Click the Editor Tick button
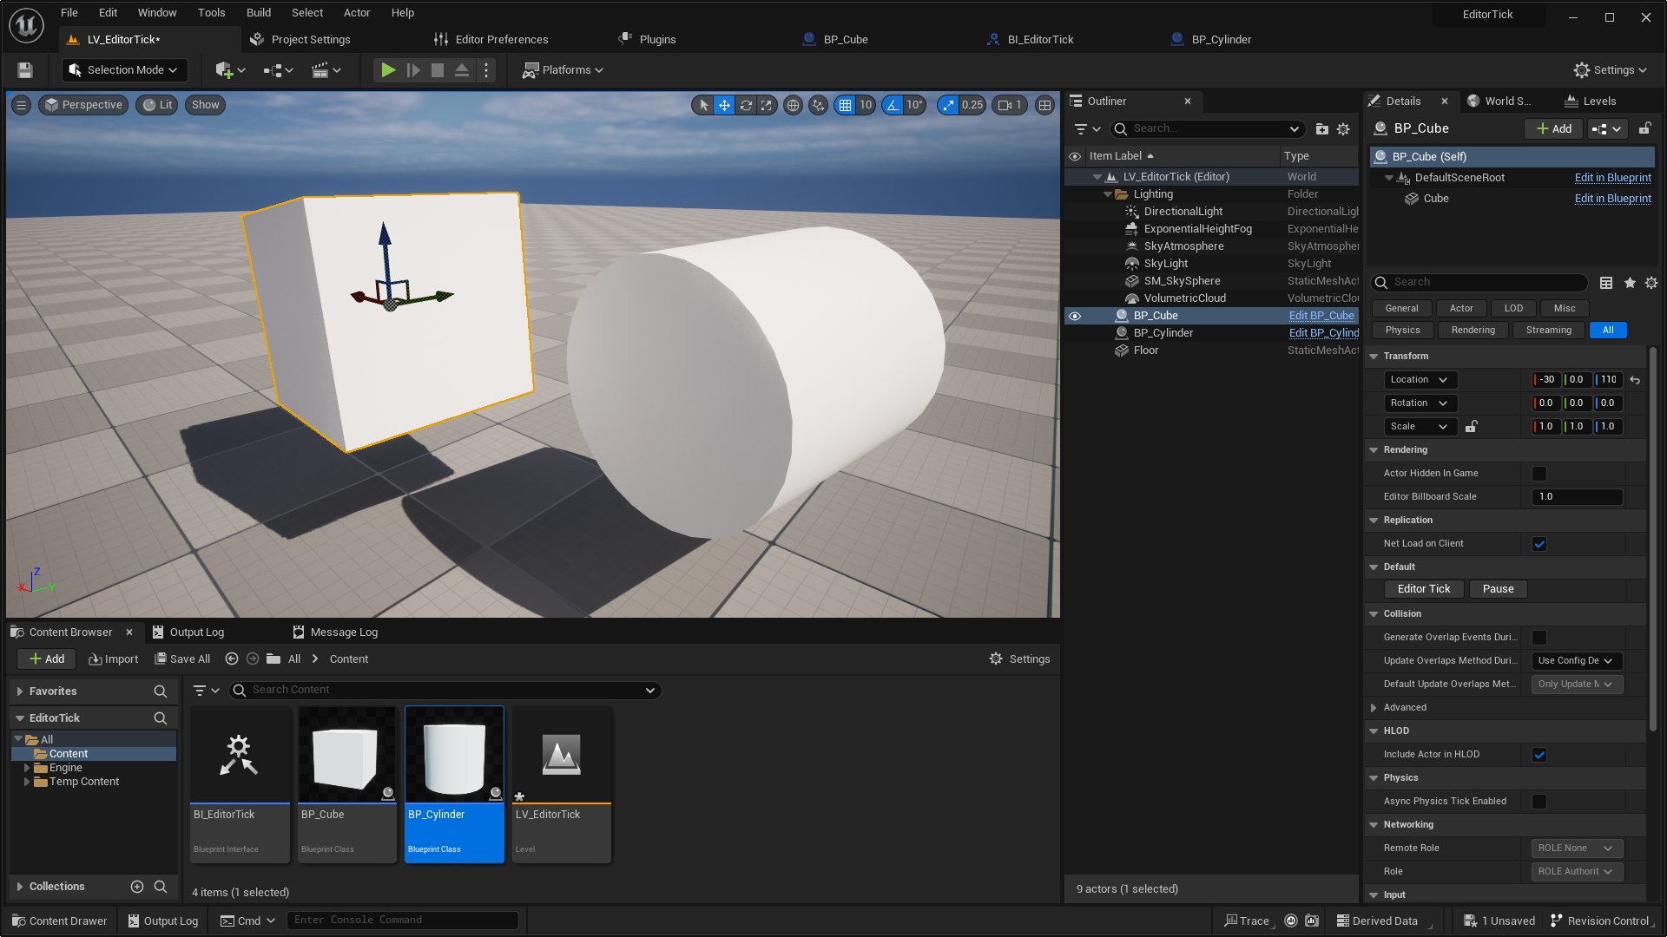The height and width of the screenshot is (937, 1667). pyautogui.click(x=1424, y=589)
